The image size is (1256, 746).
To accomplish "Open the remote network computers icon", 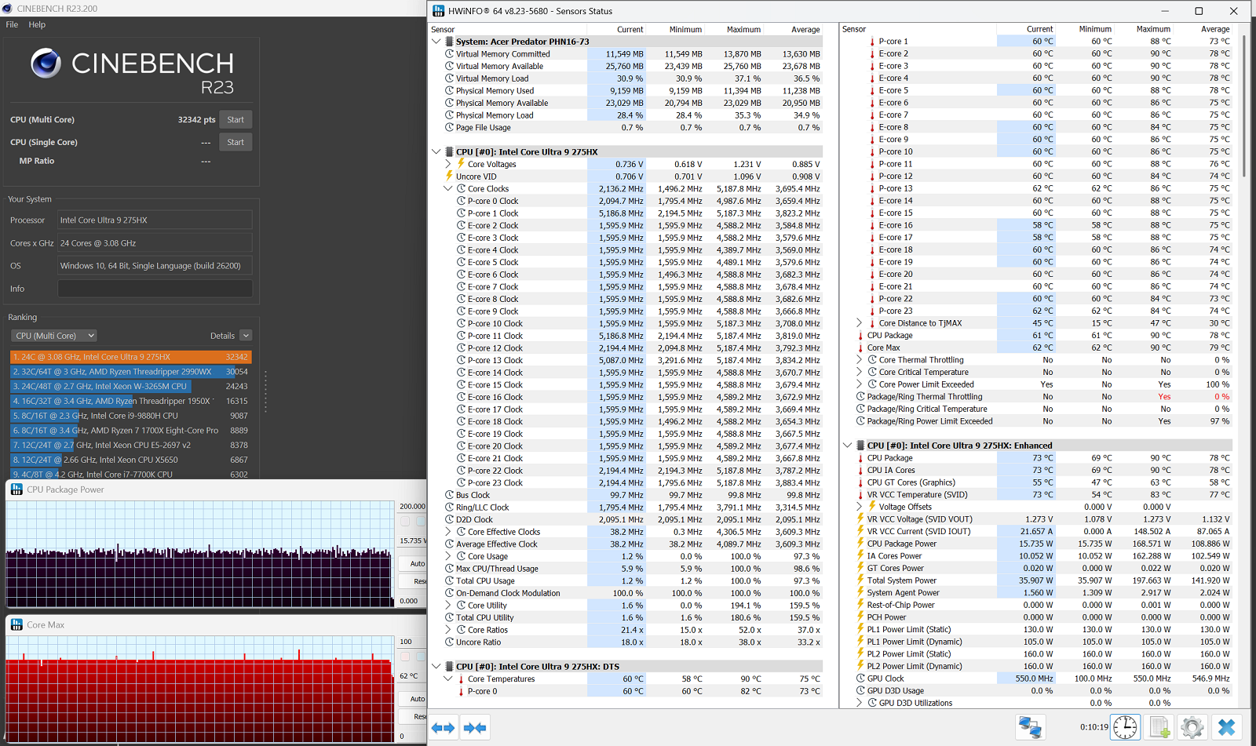I will (x=1030, y=727).
